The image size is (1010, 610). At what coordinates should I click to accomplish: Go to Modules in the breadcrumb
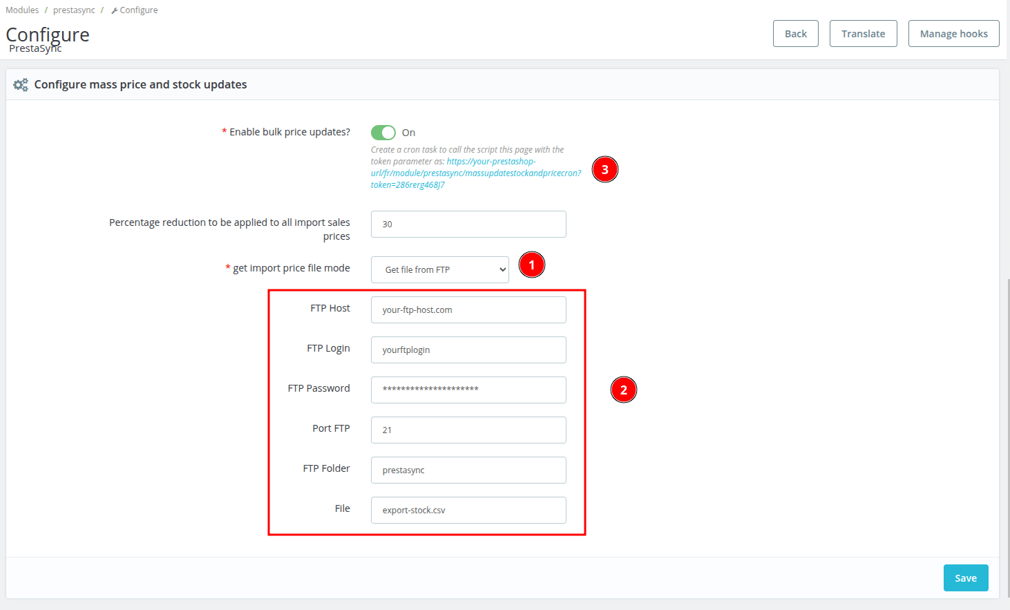click(22, 10)
